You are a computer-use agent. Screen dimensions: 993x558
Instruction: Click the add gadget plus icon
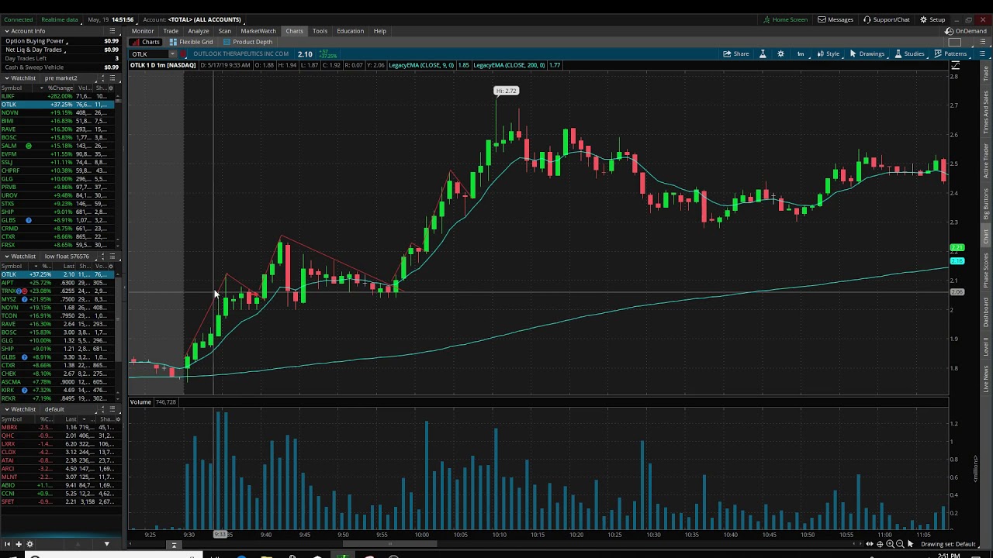pos(19,544)
